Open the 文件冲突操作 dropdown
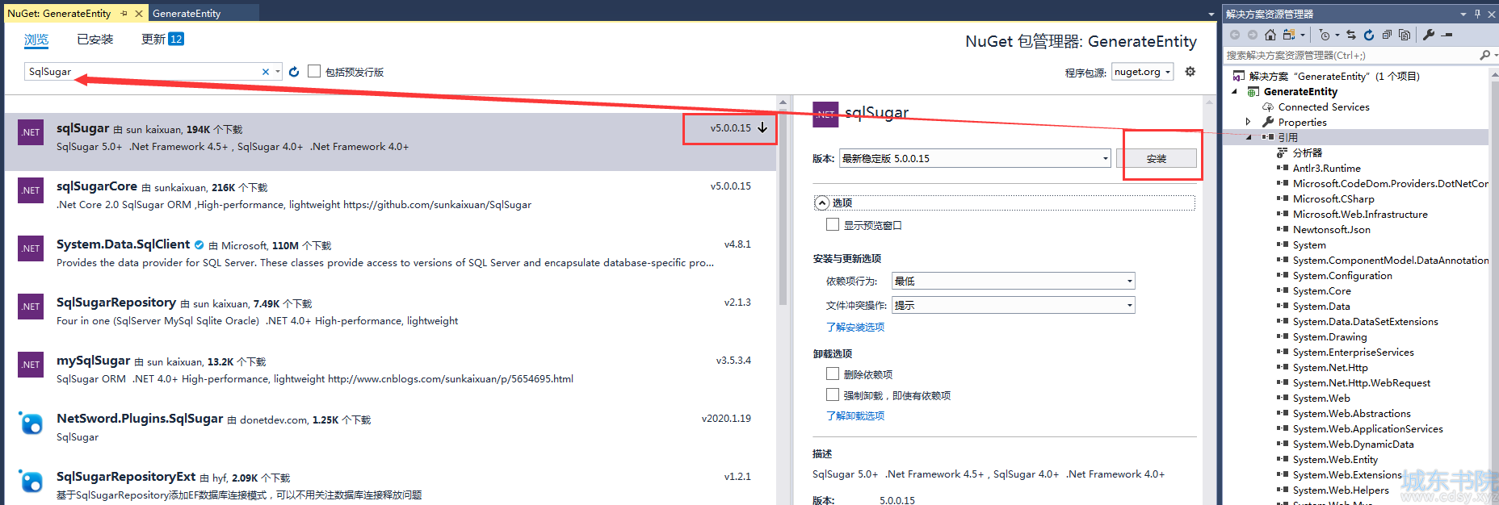Screen dimensions: 1499x505 coord(1014,305)
